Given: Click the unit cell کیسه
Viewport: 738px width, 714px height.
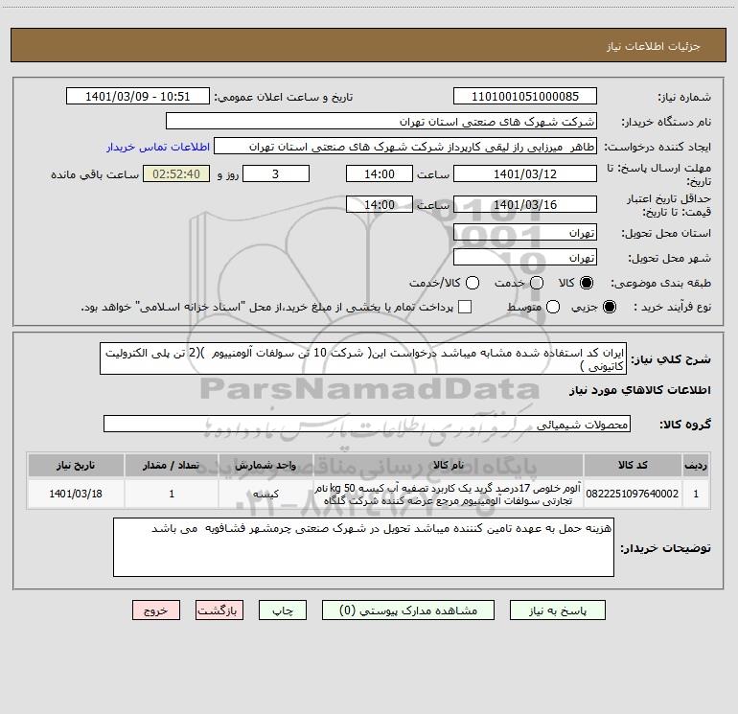Looking at the screenshot, I should [265, 494].
